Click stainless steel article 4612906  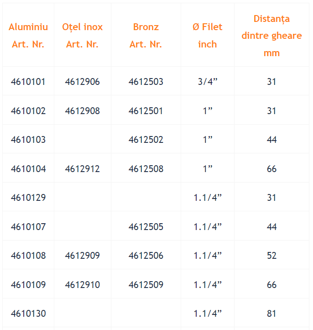tap(83, 82)
